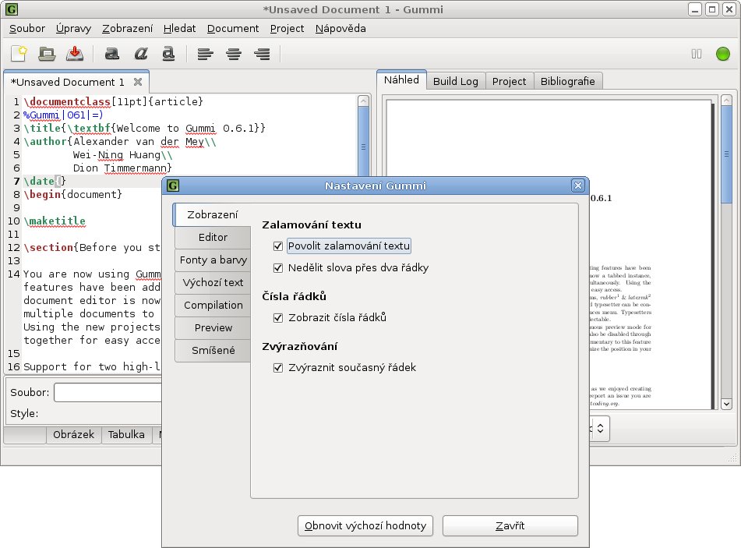
Task: Open the Compilation settings tab
Action: tap(213, 306)
